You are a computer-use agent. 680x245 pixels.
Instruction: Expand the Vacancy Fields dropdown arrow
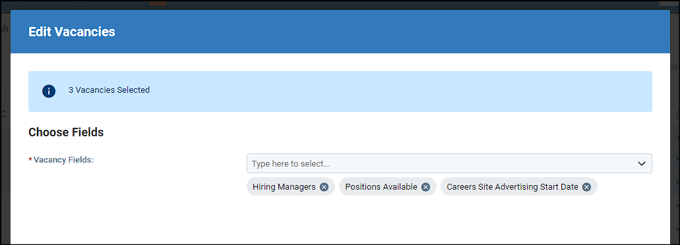(x=641, y=163)
